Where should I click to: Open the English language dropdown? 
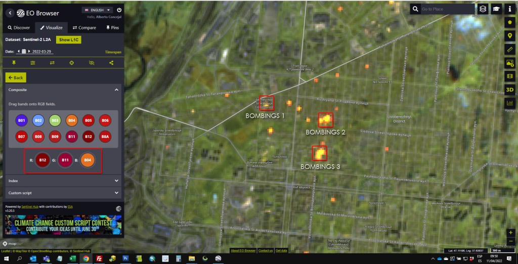coord(97,10)
